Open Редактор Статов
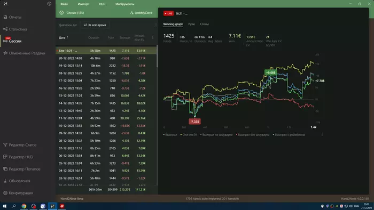The image size is (374, 210). tap(22, 145)
